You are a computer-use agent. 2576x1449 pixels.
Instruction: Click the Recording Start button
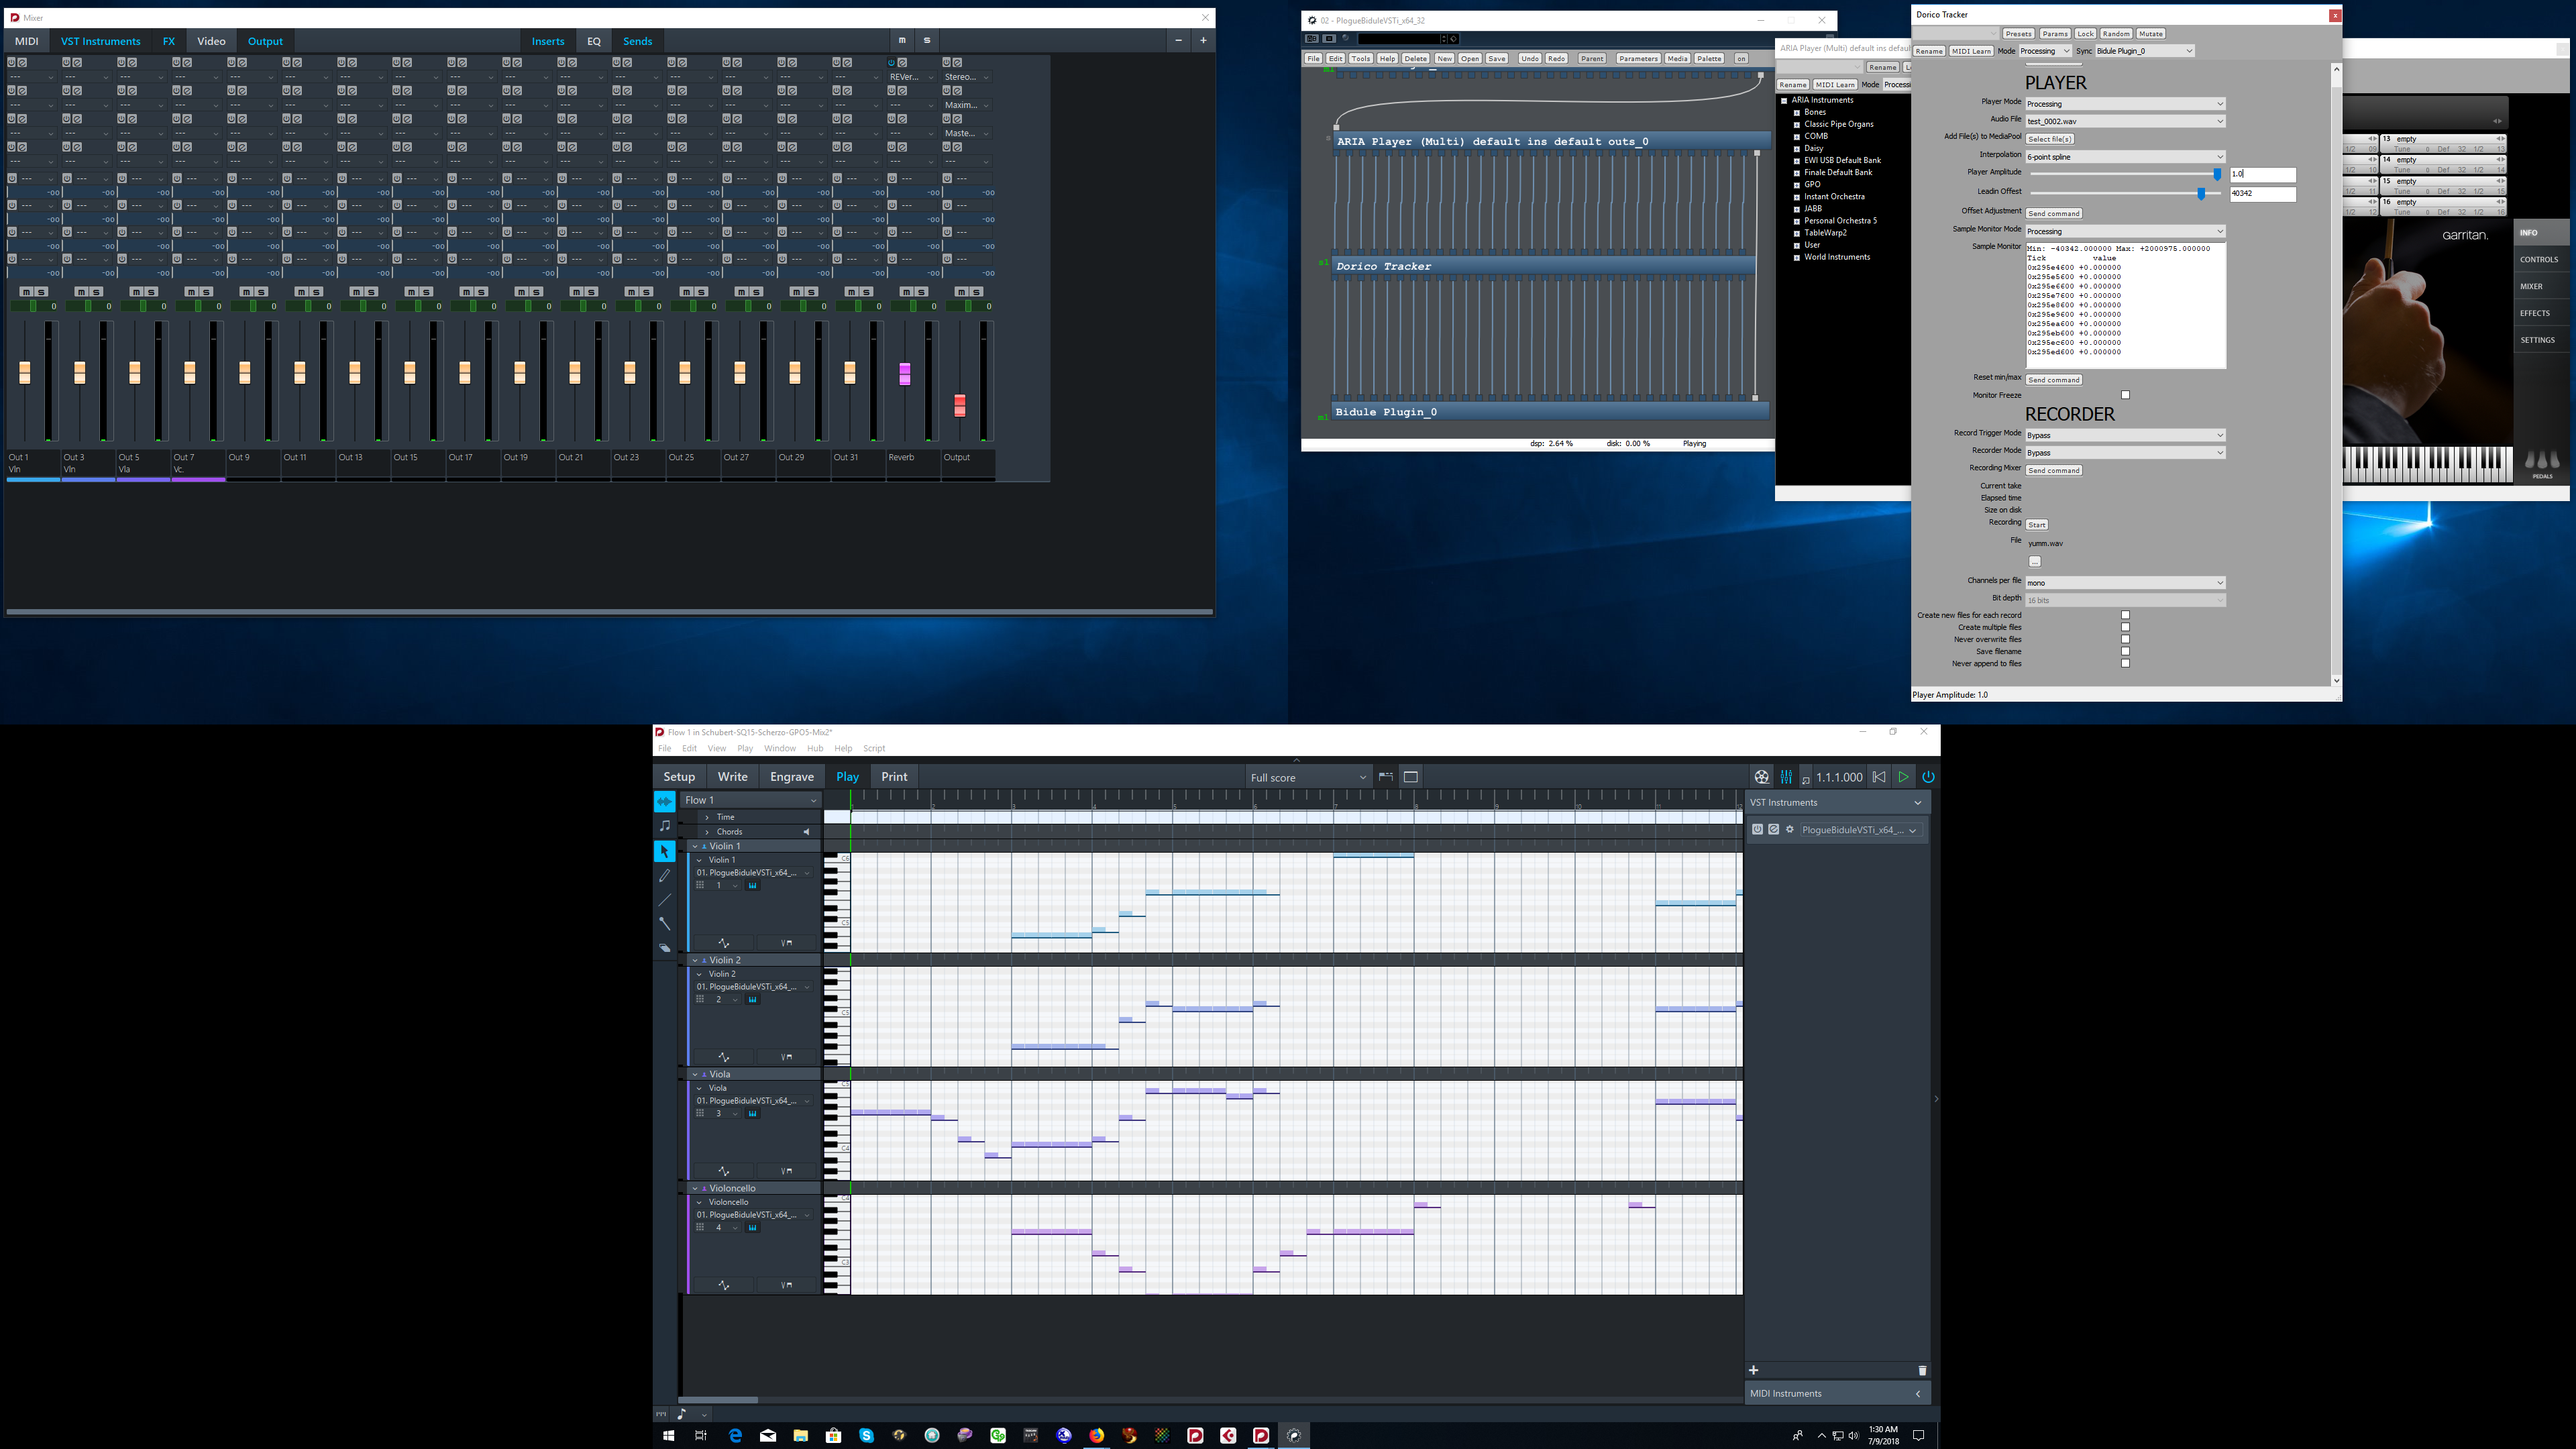[2036, 525]
